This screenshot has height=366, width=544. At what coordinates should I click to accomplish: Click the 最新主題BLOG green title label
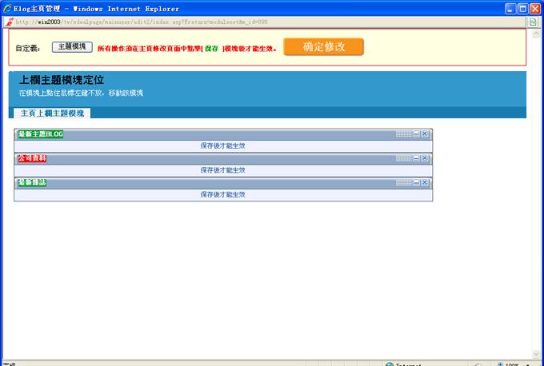[41, 134]
